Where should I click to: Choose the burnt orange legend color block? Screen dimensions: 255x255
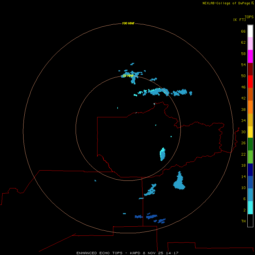tap(250, 94)
